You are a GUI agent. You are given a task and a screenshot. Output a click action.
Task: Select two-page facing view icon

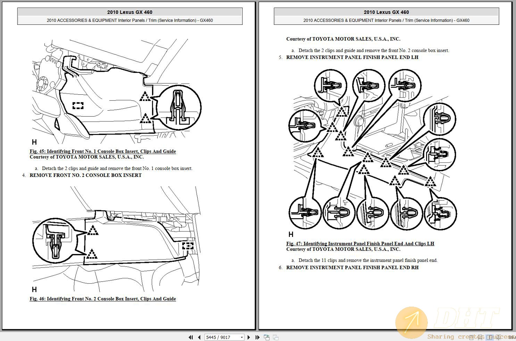click(489, 337)
